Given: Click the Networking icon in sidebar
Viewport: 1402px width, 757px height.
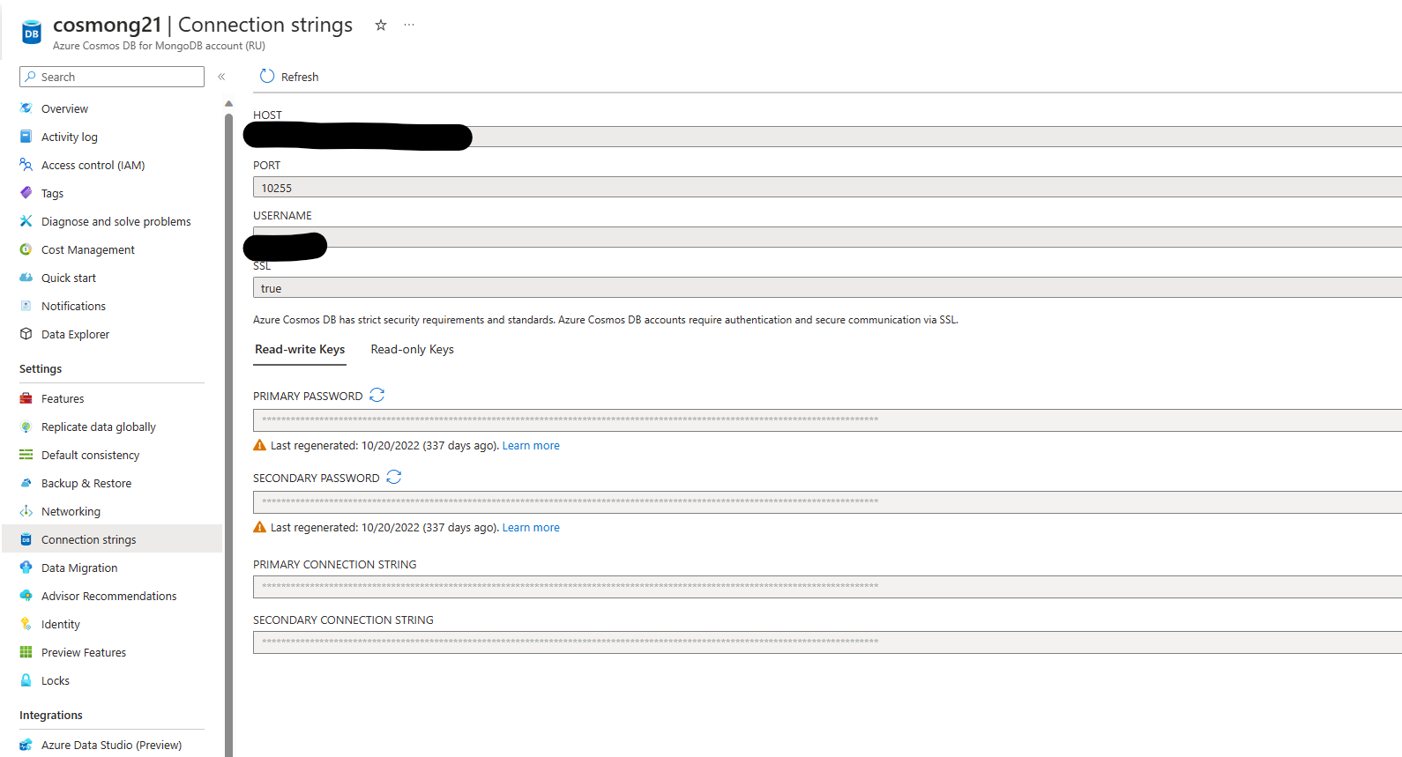Looking at the screenshot, I should pos(26,511).
